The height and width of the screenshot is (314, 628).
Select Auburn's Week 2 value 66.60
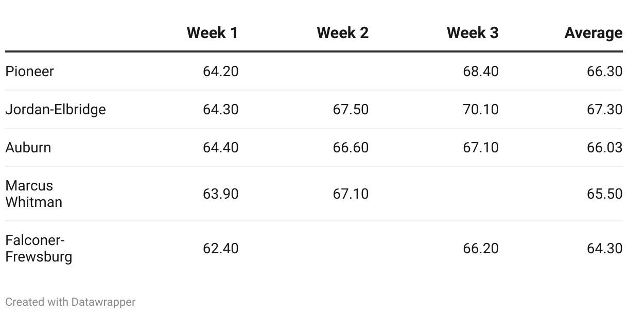(x=351, y=148)
